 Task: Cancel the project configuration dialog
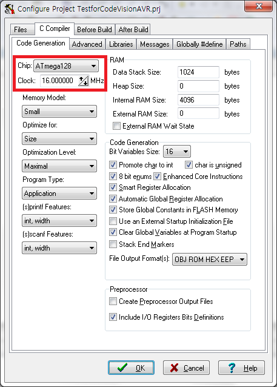[x=186, y=368]
